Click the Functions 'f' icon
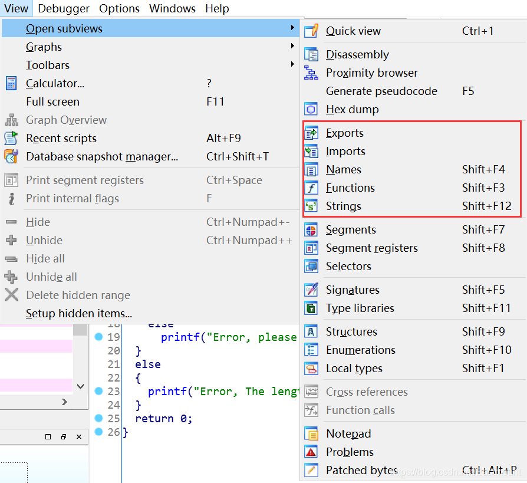Screen dimensions: 527x483 point(311,188)
